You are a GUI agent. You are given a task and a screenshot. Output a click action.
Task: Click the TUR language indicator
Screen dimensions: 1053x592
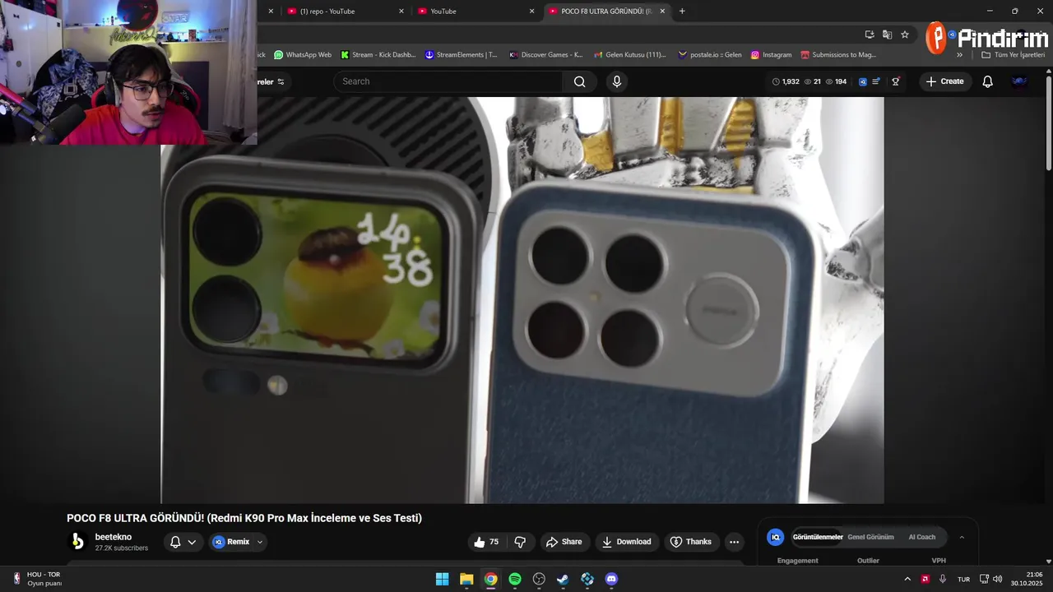pyautogui.click(x=963, y=580)
